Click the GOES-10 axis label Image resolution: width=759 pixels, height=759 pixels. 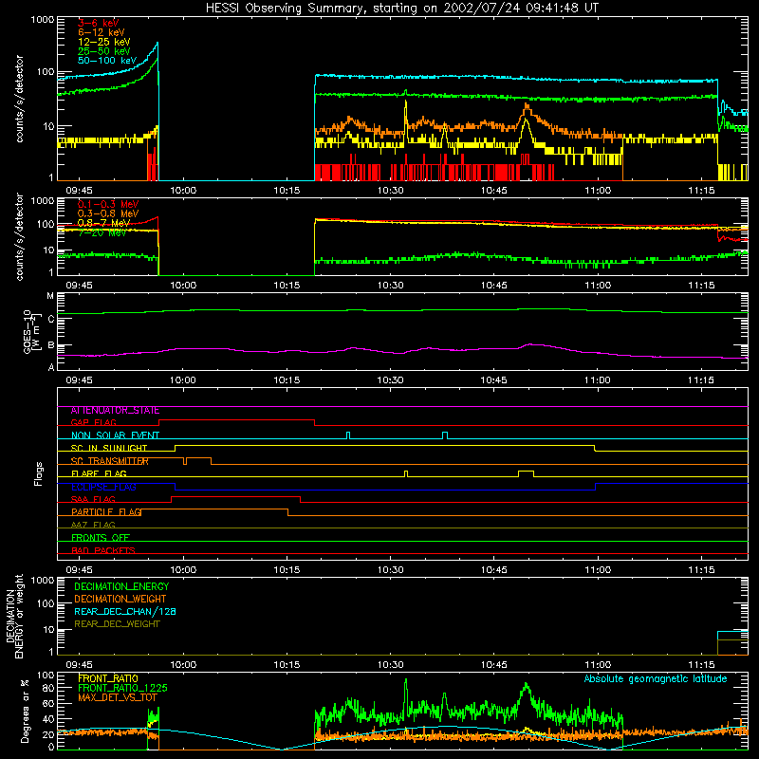pos(30,331)
